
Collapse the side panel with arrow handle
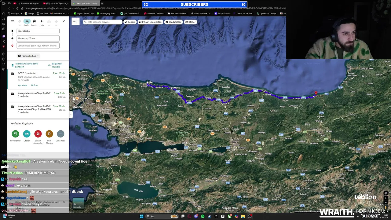pos(71,115)
